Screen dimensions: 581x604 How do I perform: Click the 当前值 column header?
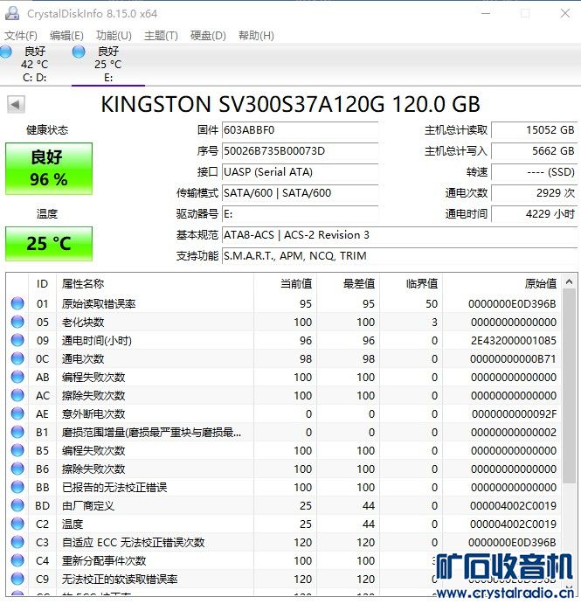(x=285, y=284)
